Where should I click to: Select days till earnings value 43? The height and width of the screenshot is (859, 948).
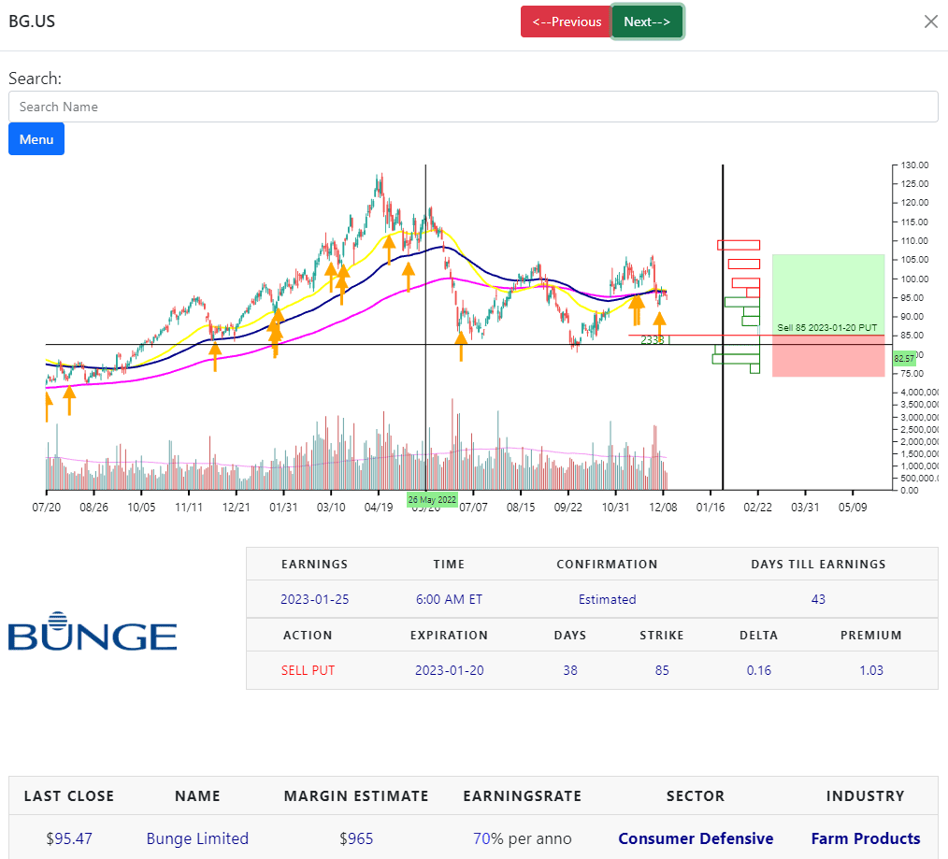coord(818,599)
